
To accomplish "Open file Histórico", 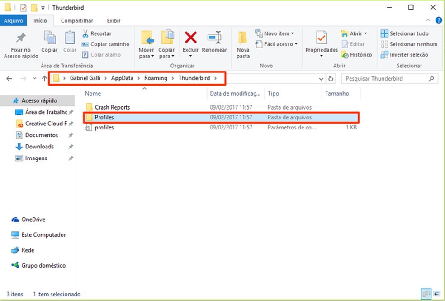I will point(356,54).
